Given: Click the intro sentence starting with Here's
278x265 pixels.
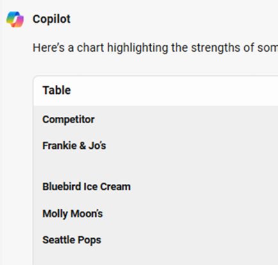Looking at the screenshot, I should point(155,48).
